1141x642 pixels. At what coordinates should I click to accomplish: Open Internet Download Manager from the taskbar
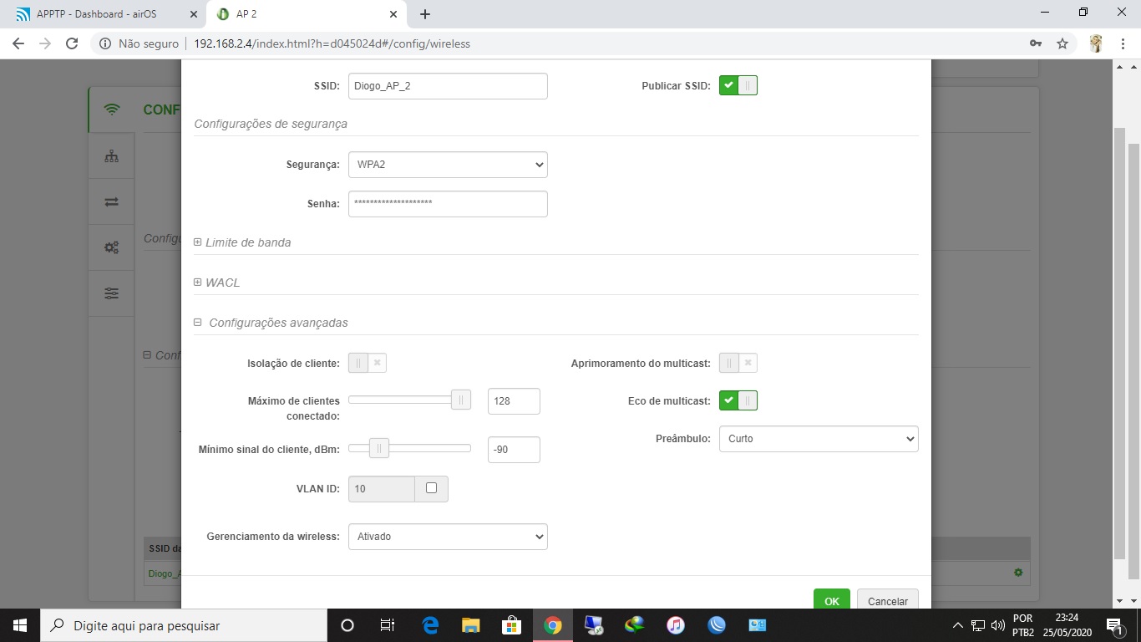click(635, 625)
